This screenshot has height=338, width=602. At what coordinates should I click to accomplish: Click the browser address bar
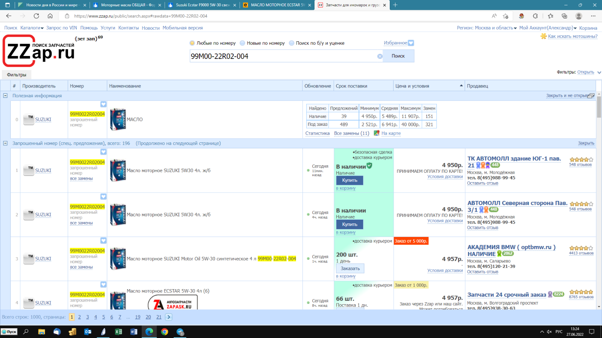(x=275, y=16)
